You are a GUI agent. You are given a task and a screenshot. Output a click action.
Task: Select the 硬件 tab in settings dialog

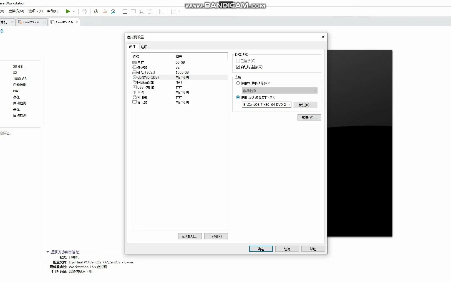tap(132, 46)
